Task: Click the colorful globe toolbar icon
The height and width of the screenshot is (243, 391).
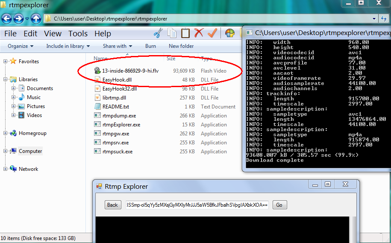Action: 229,33
